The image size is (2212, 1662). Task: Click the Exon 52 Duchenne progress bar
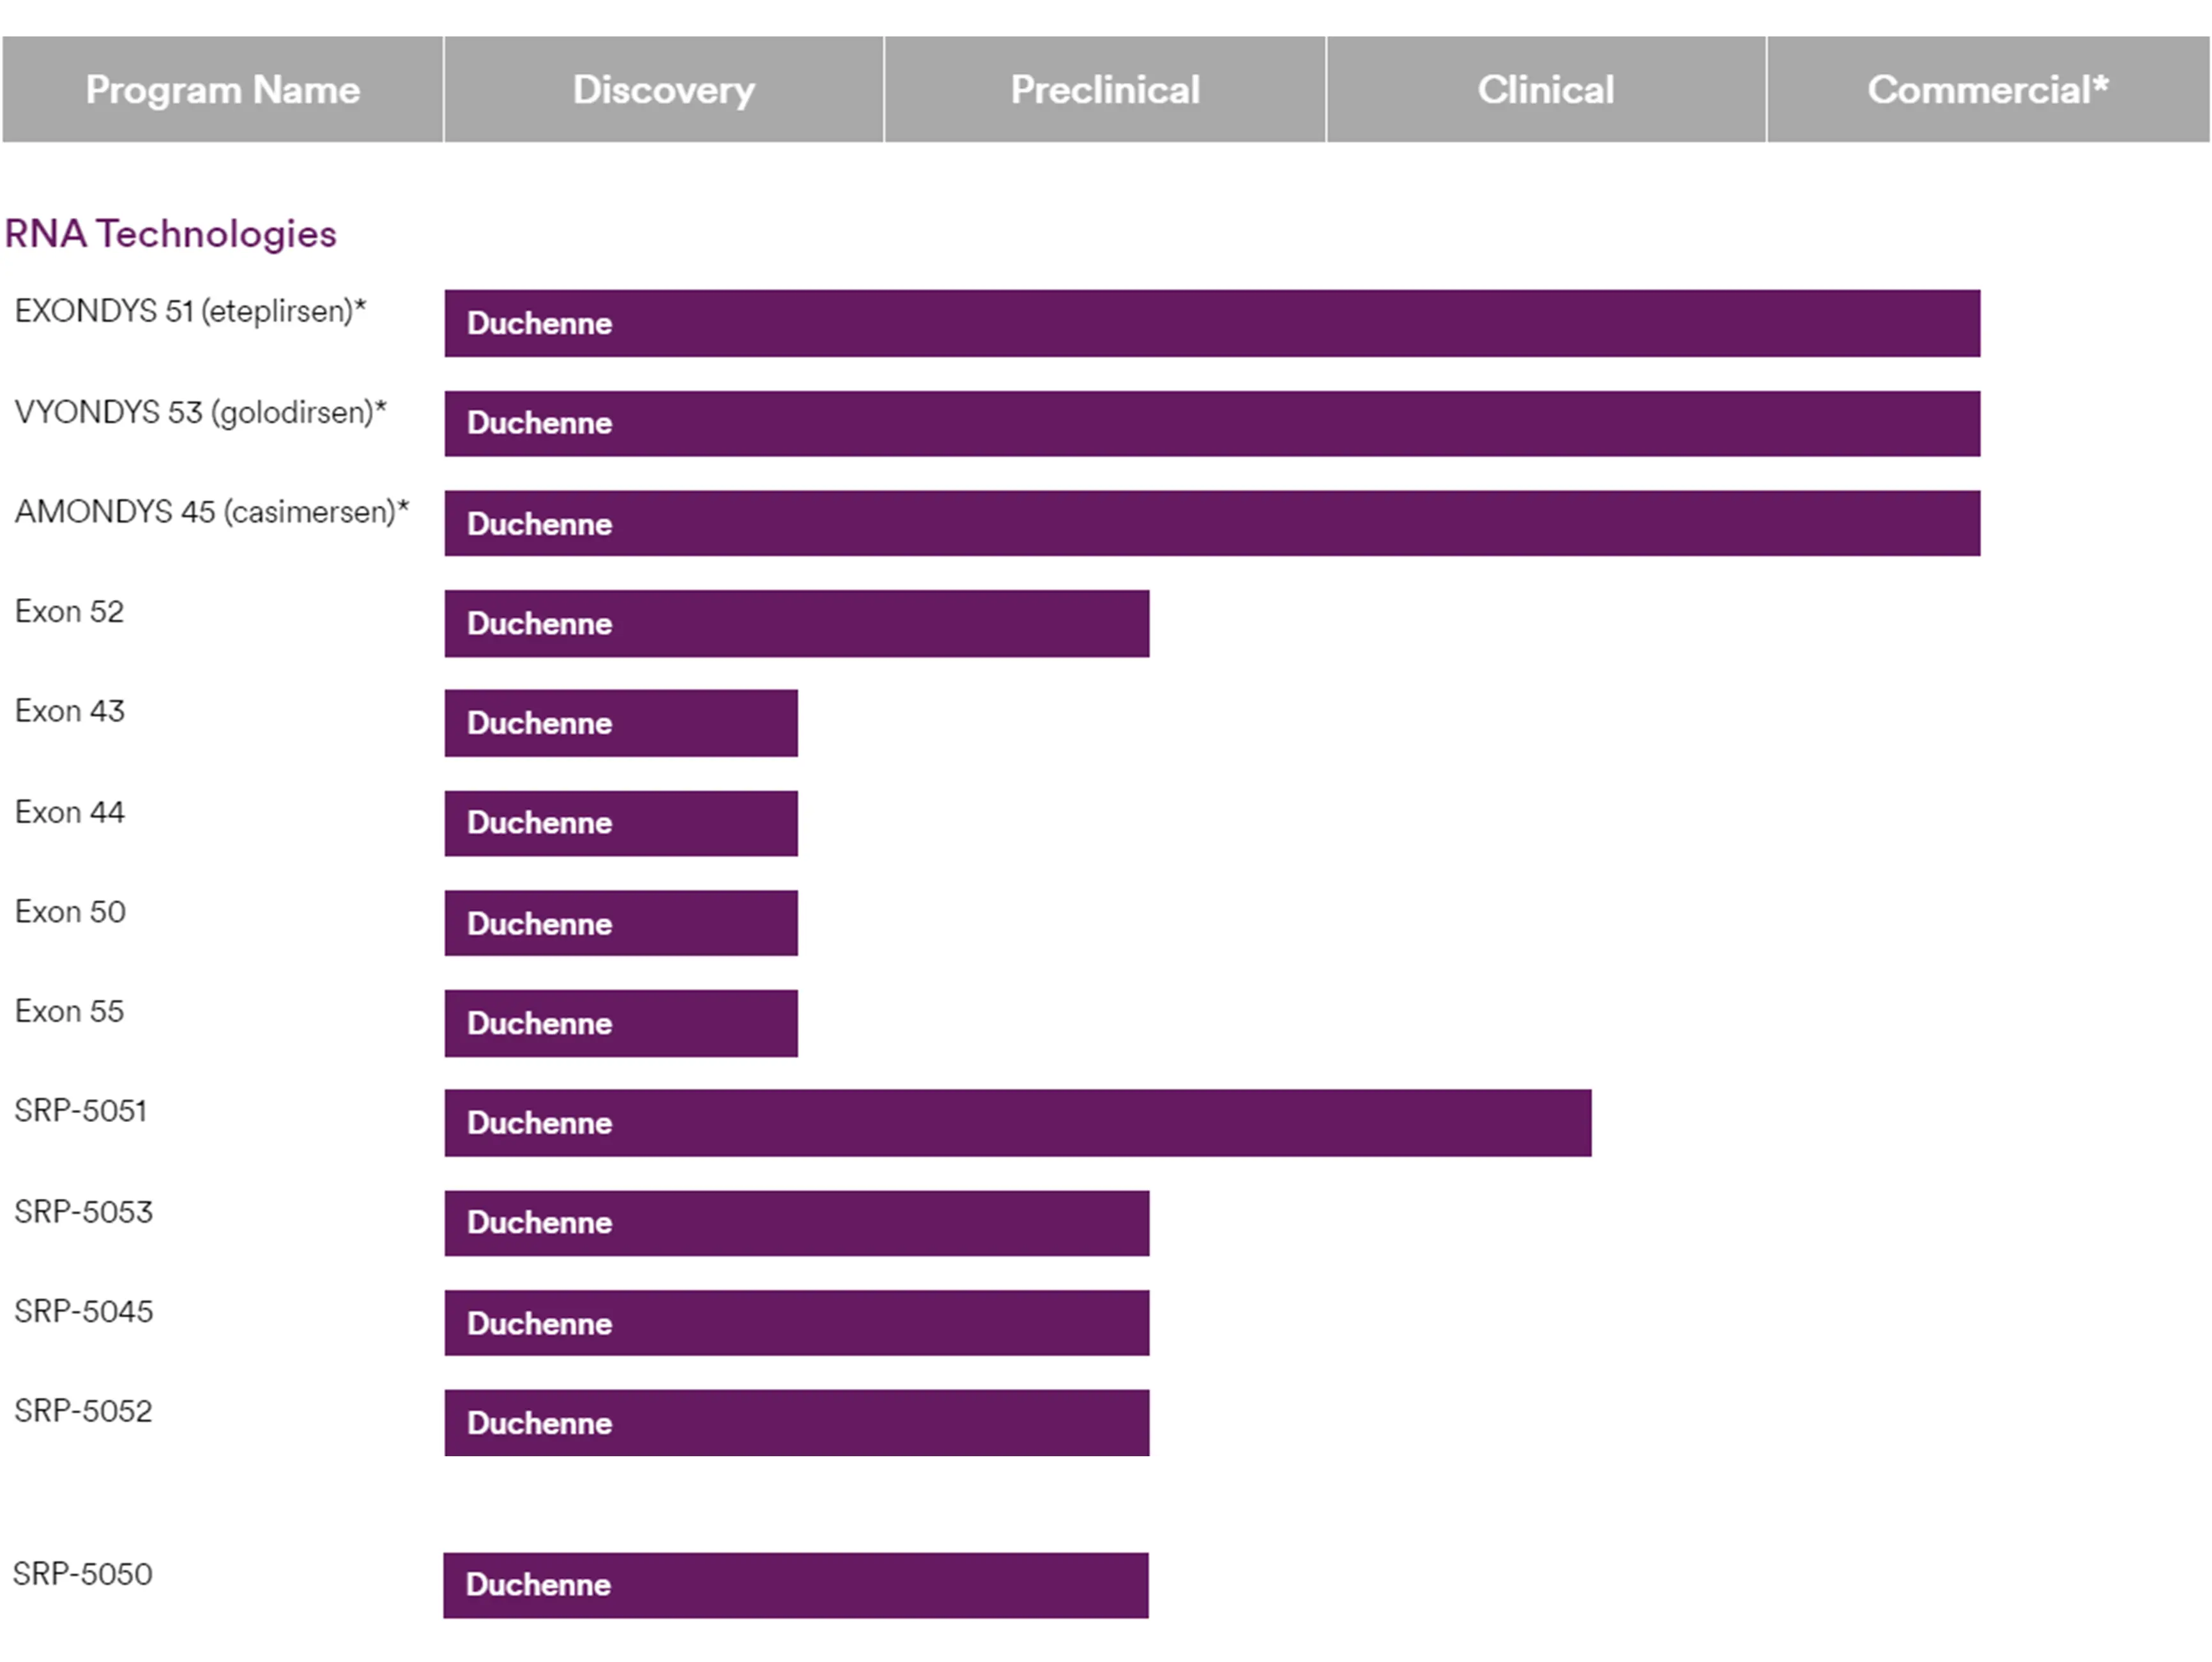[x=796, y=624]
